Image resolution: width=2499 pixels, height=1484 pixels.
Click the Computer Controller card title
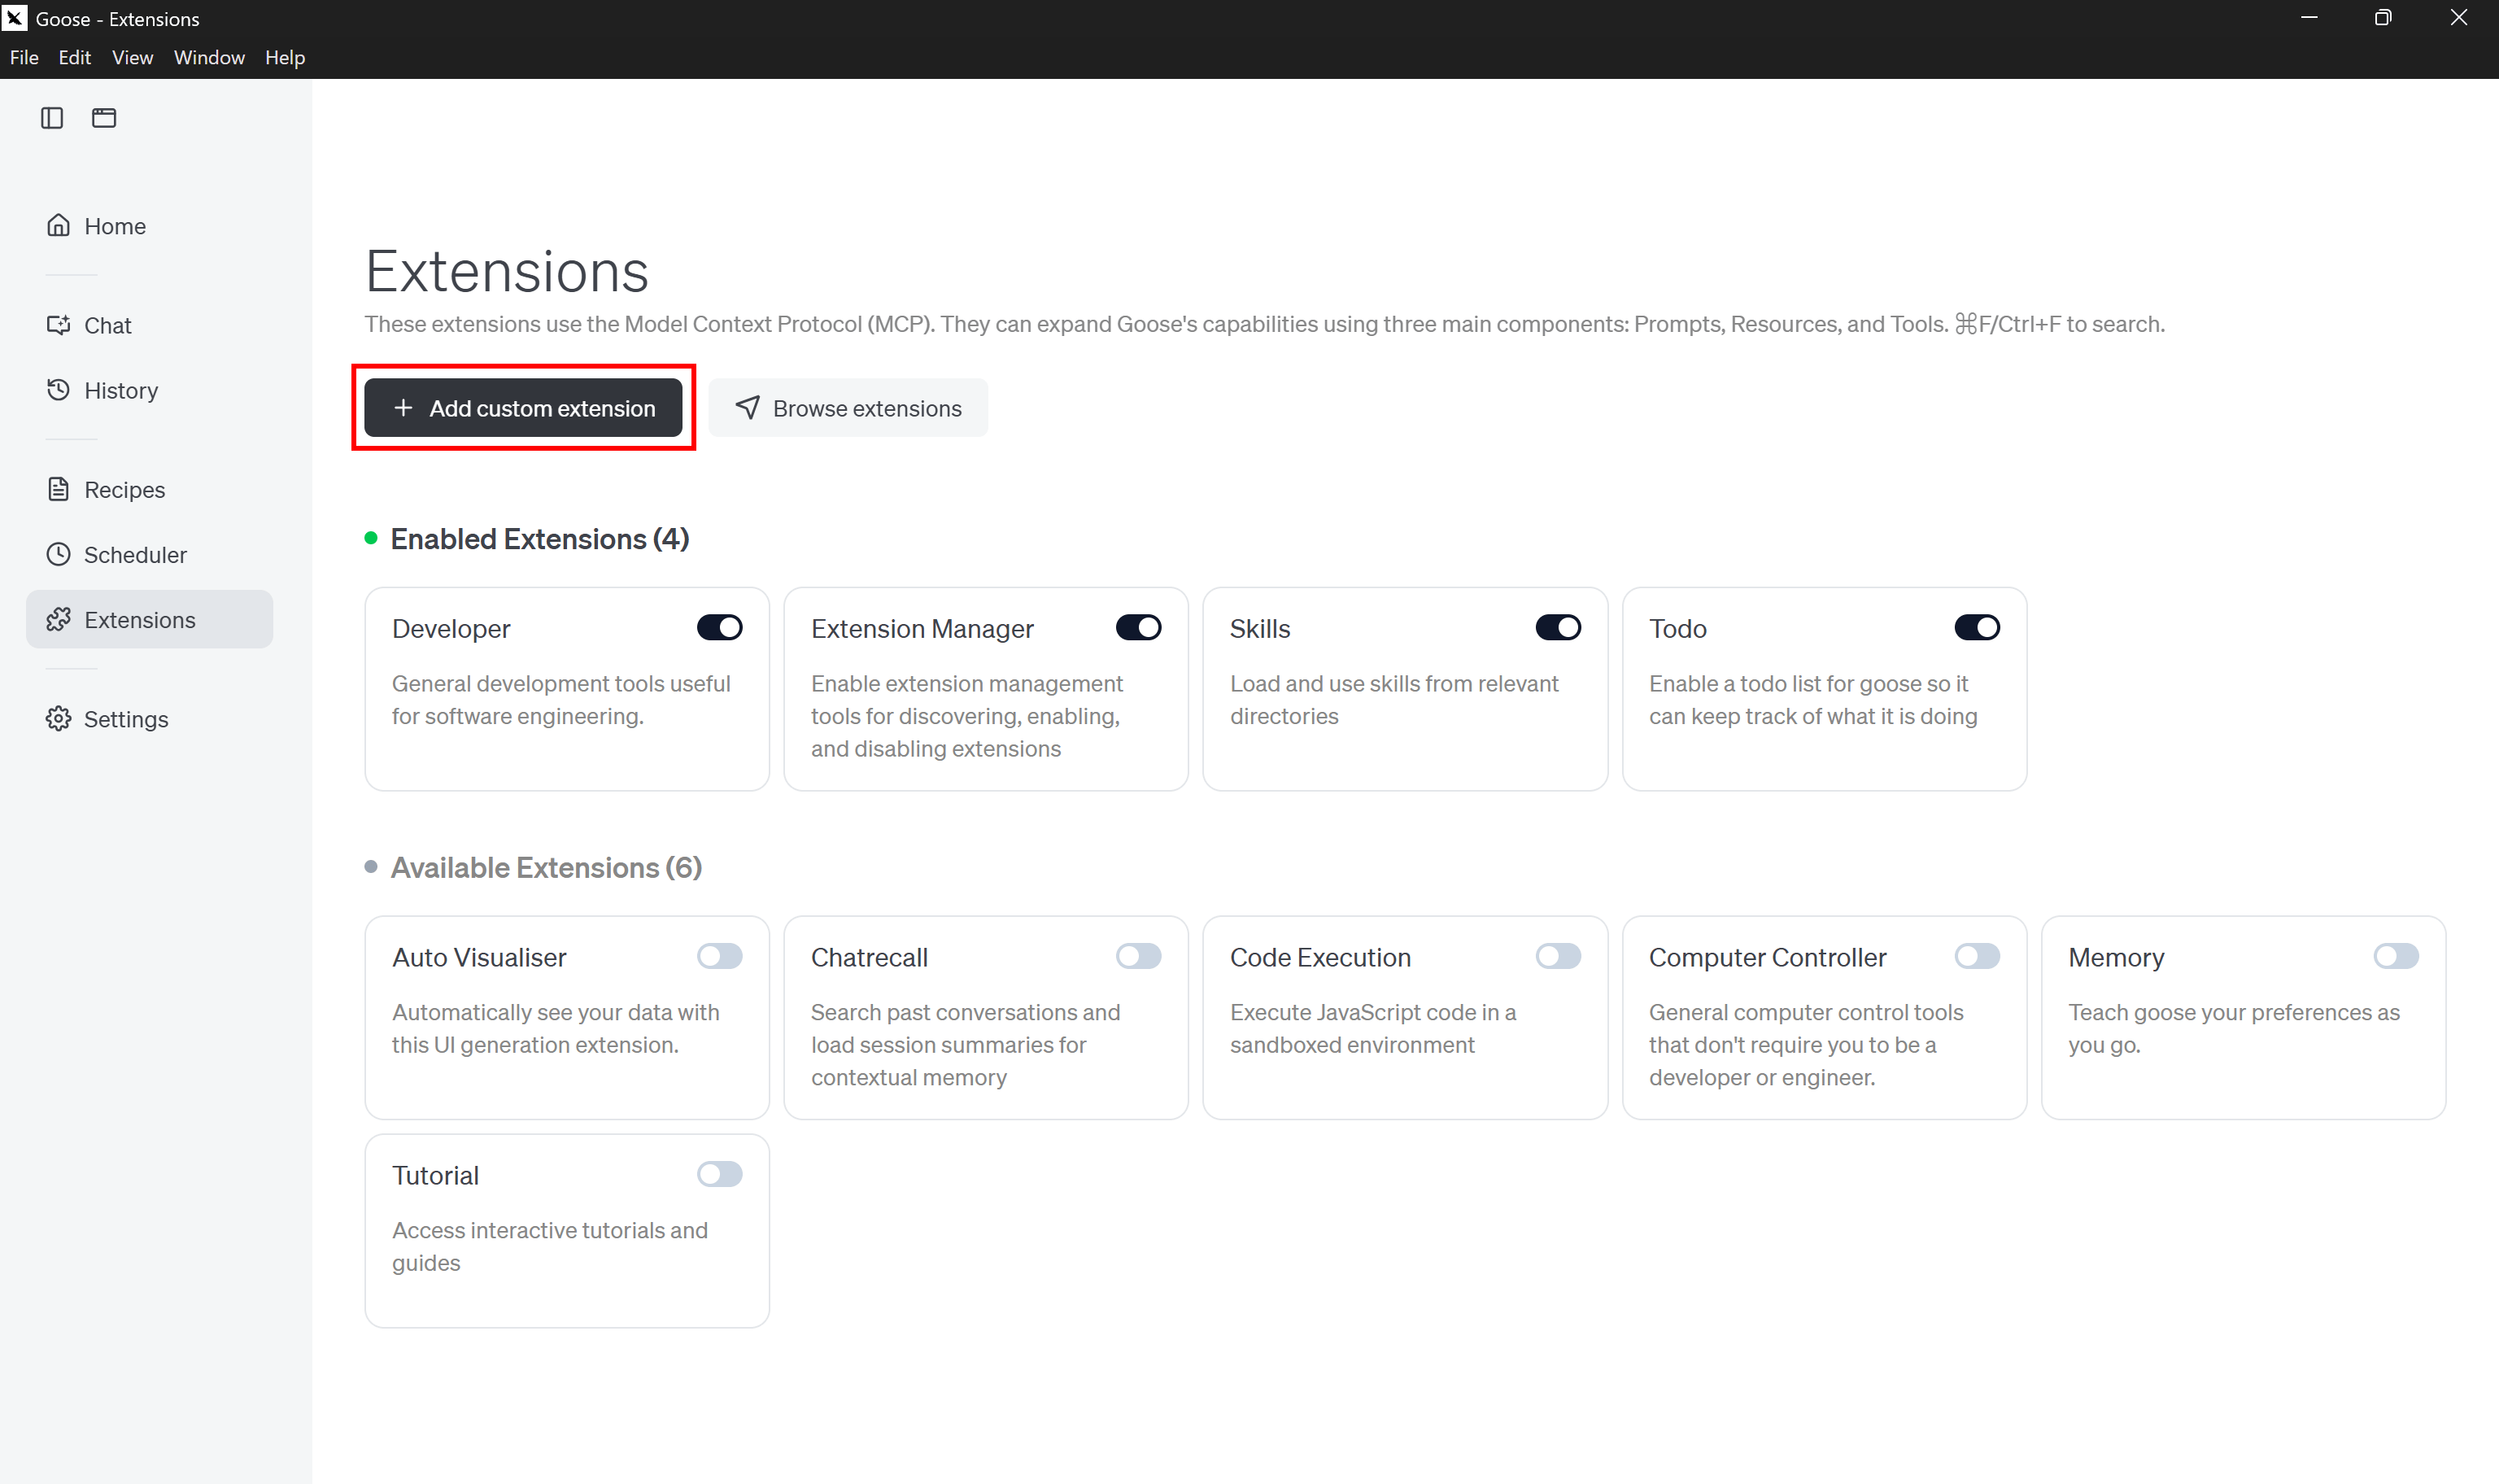click(x=1768, y=957)
